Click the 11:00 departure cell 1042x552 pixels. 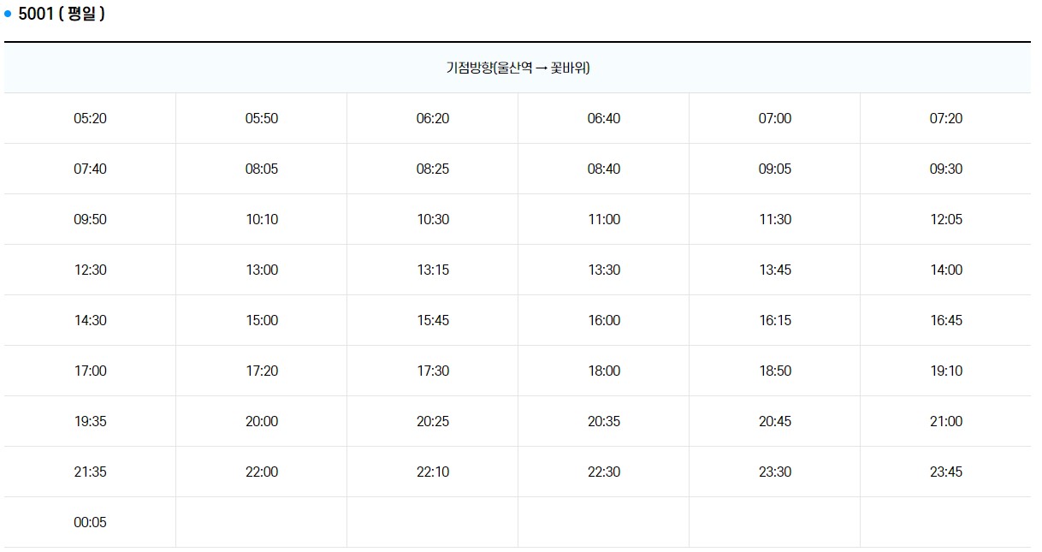(x=603, y=219)
